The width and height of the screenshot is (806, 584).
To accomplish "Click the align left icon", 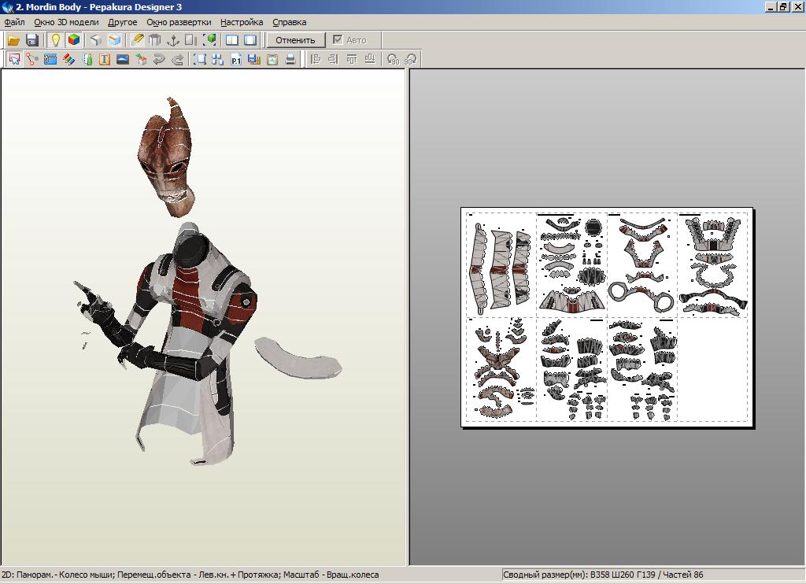I will point(316,60).
